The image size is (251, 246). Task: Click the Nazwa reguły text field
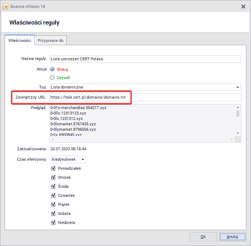[x=145, y=59]
